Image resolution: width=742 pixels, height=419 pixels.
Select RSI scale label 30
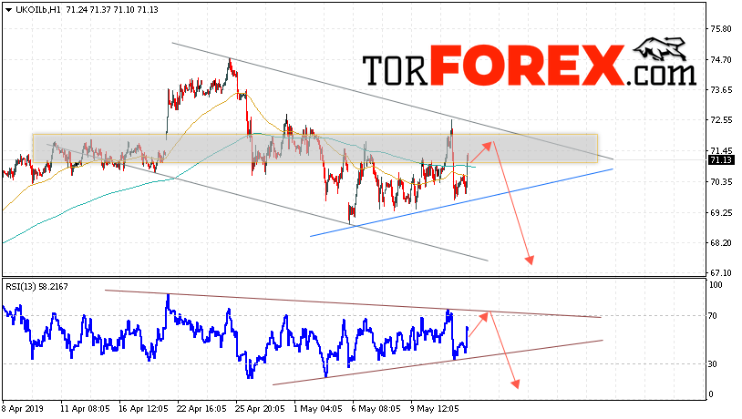pyautogui.click(x=713, y=364)
